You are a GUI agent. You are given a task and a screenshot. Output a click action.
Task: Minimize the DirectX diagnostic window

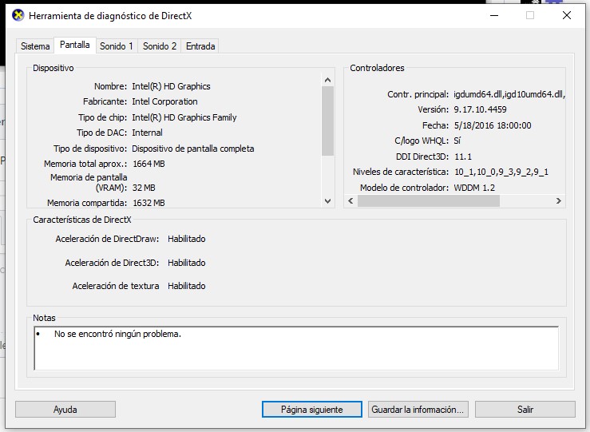[494, 15]
